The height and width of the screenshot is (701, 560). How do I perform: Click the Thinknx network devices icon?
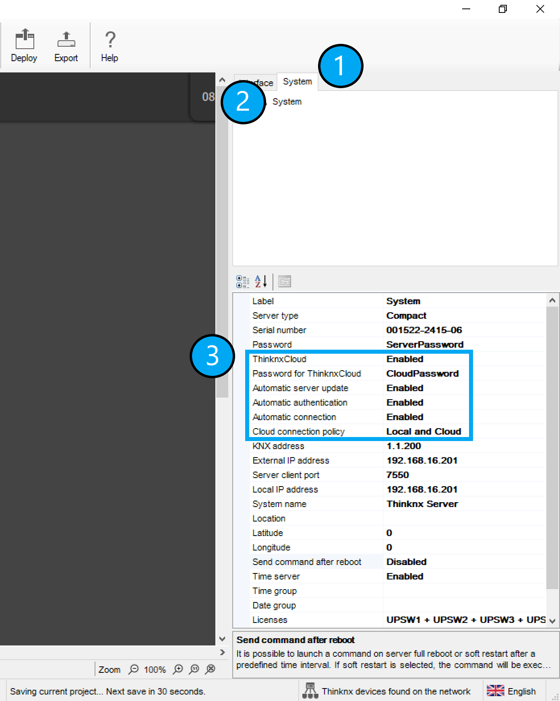point(310,691)
